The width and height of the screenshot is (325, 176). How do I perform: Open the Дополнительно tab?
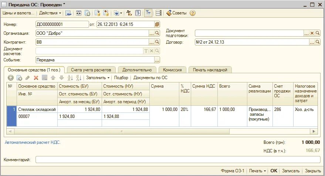137,70
